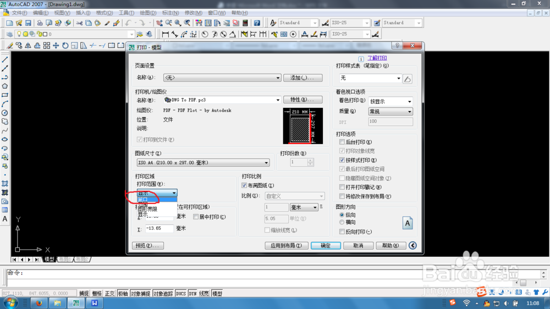This screenshot has width=550, height=309.
Task: Toggle 布满图纸 checkbox
Action: [244, 185]
